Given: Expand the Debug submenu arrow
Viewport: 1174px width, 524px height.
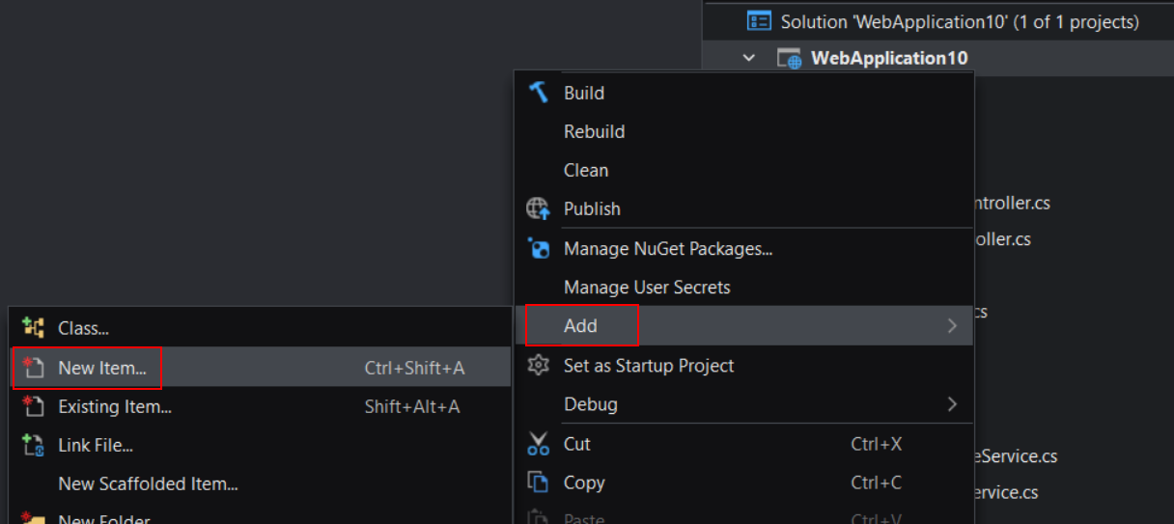Looking at the screenshot, I should [x=952, y=404].
